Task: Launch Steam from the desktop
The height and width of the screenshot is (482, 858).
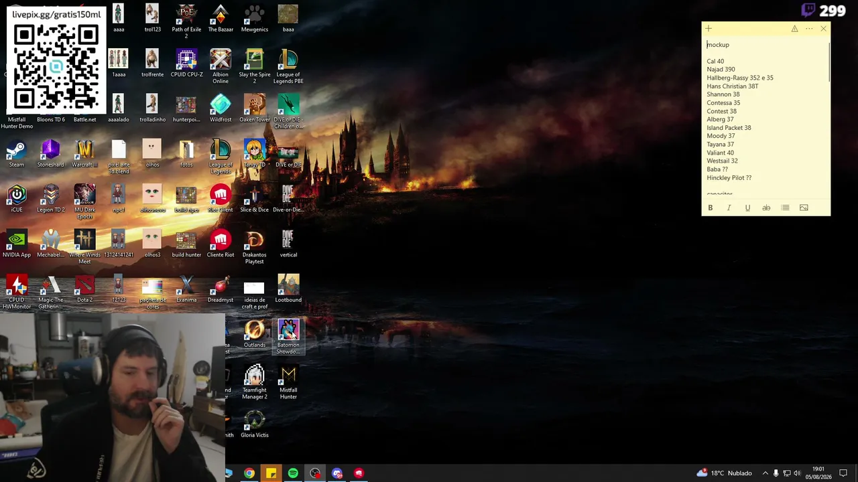Action: 17,153
